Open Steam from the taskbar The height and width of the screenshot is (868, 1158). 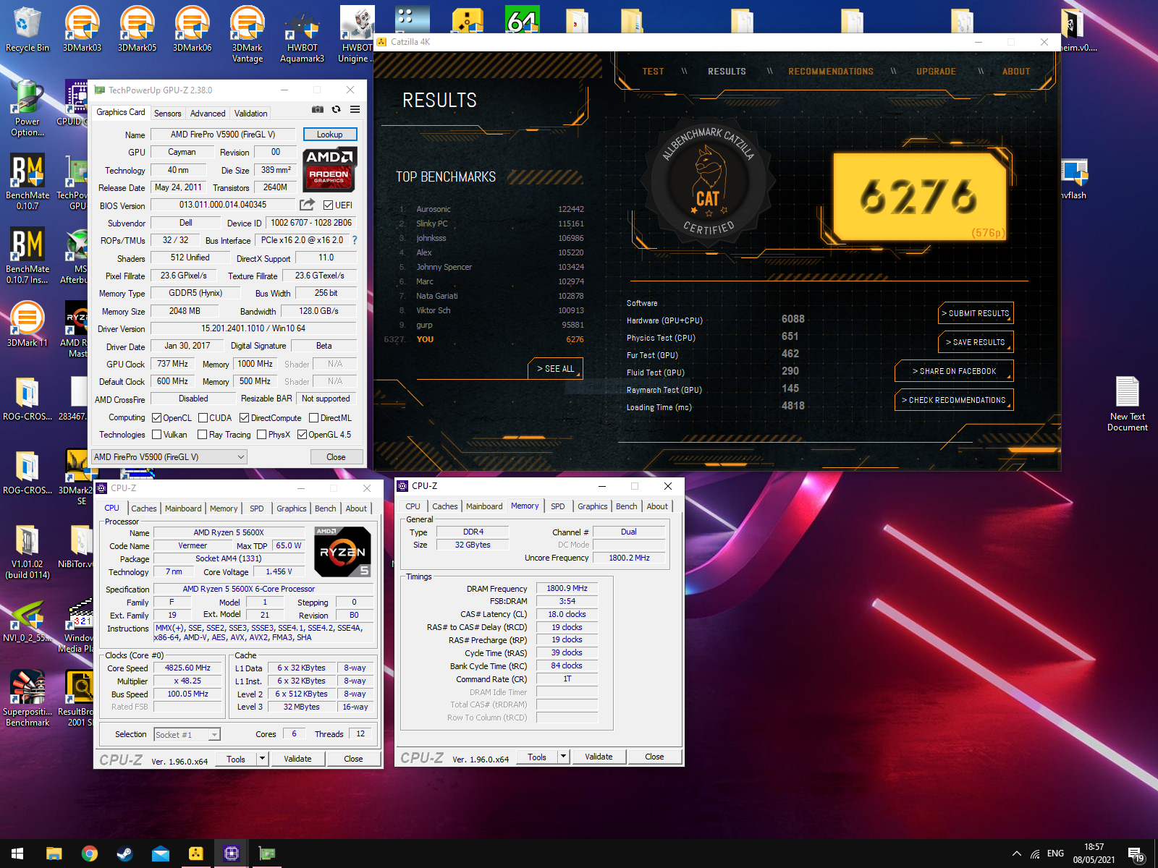click(124, 854)
